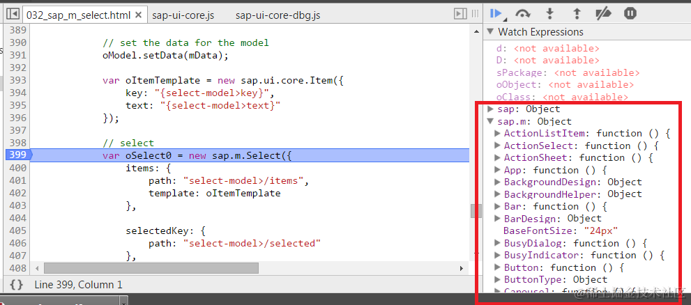This screenshot has width=691, height=305.
Task: Select watch expression d: <not available>
Action: [548, 48]
